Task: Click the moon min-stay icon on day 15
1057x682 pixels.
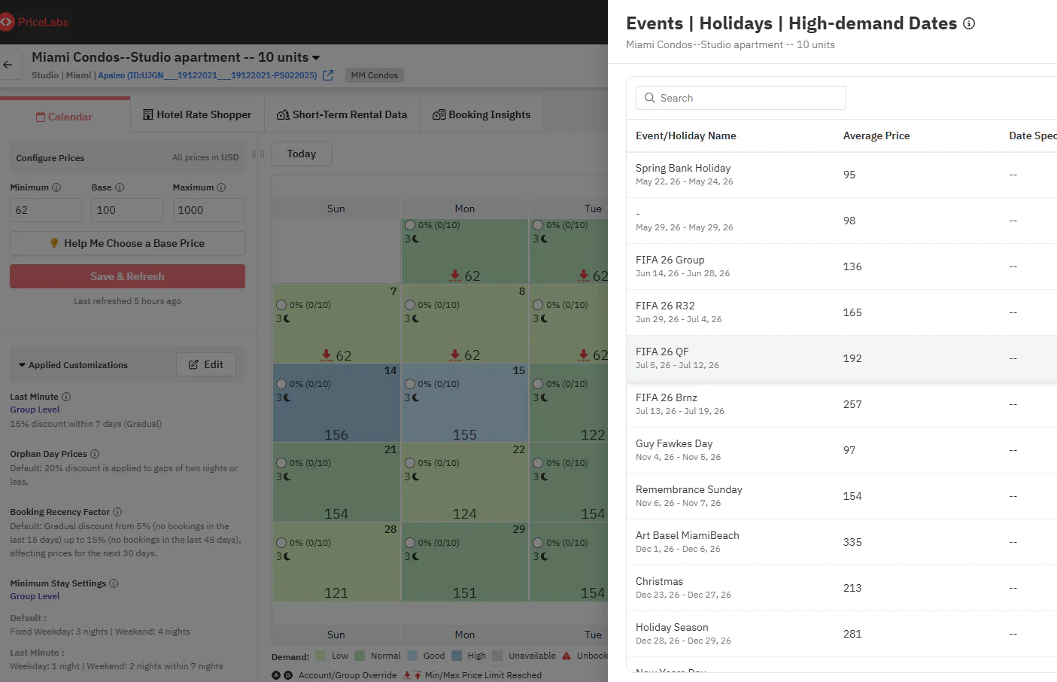Action: (415, 397)
